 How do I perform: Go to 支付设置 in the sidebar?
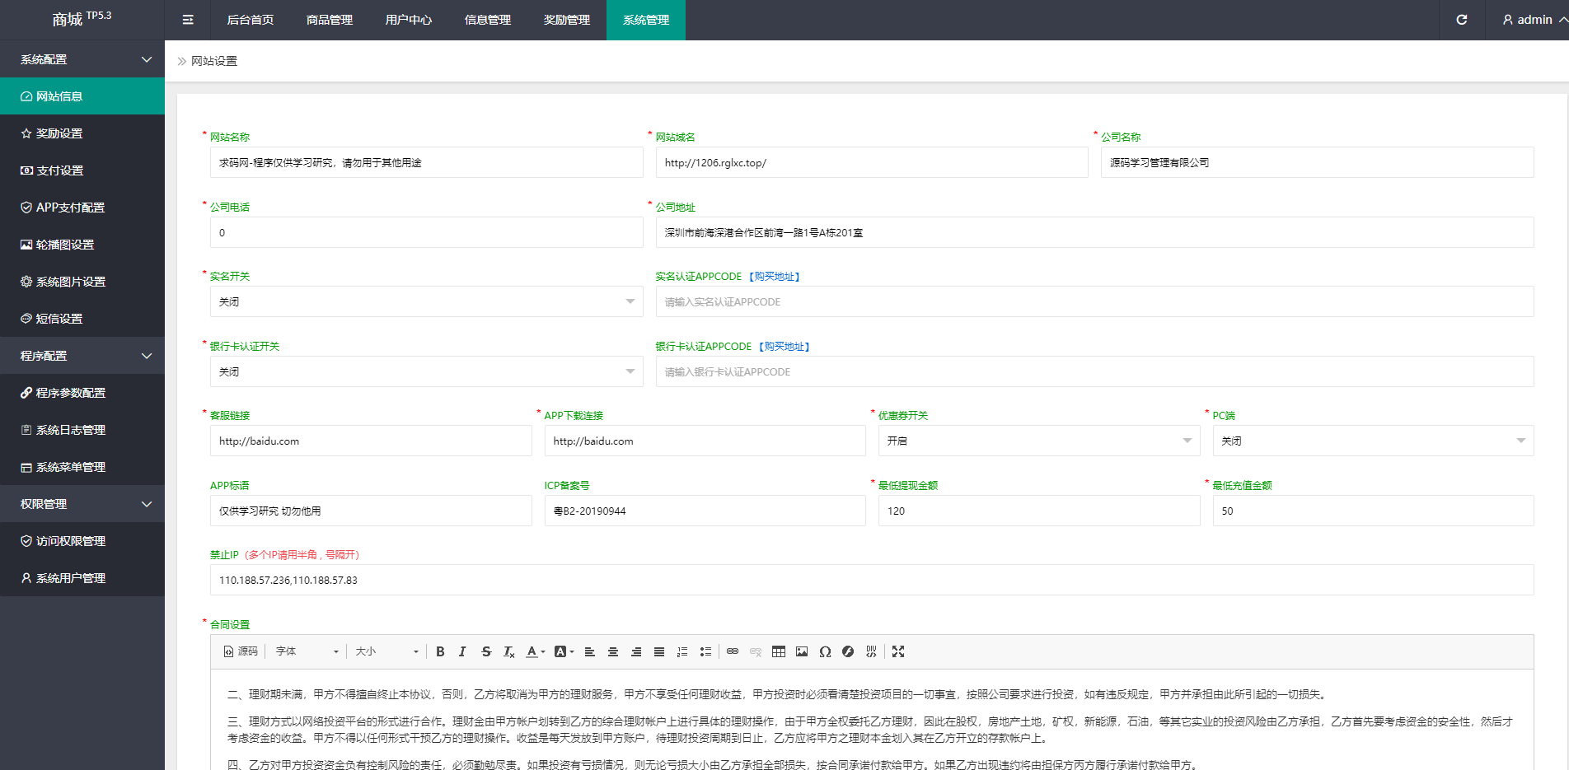tap(59, 170)
